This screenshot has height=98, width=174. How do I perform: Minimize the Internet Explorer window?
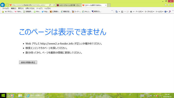[x=163, y=1]
